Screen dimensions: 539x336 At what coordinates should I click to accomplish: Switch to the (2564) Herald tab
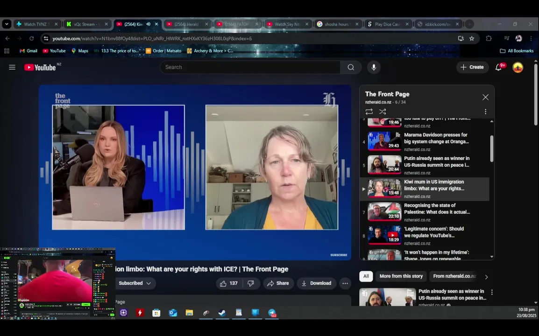187,24
